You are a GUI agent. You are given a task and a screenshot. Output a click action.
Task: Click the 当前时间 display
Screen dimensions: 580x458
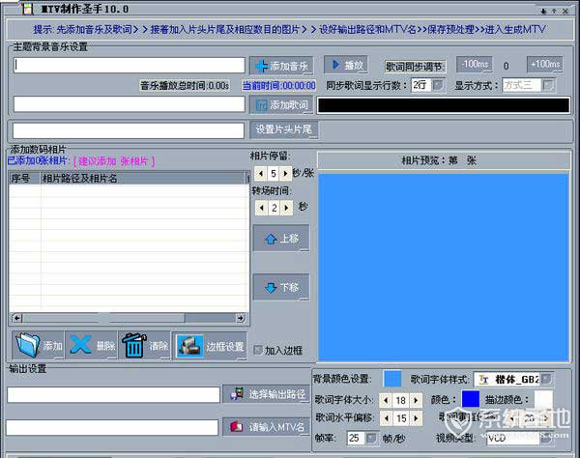click(x=278, y=86)
